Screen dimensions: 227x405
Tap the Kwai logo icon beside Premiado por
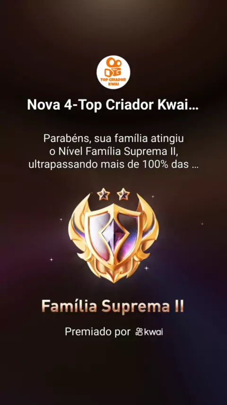[x=139, y=332]
